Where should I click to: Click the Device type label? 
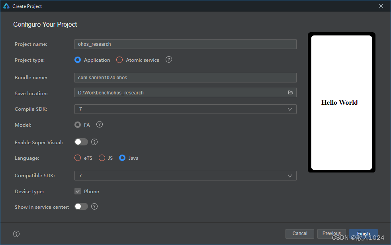[29, 192]
